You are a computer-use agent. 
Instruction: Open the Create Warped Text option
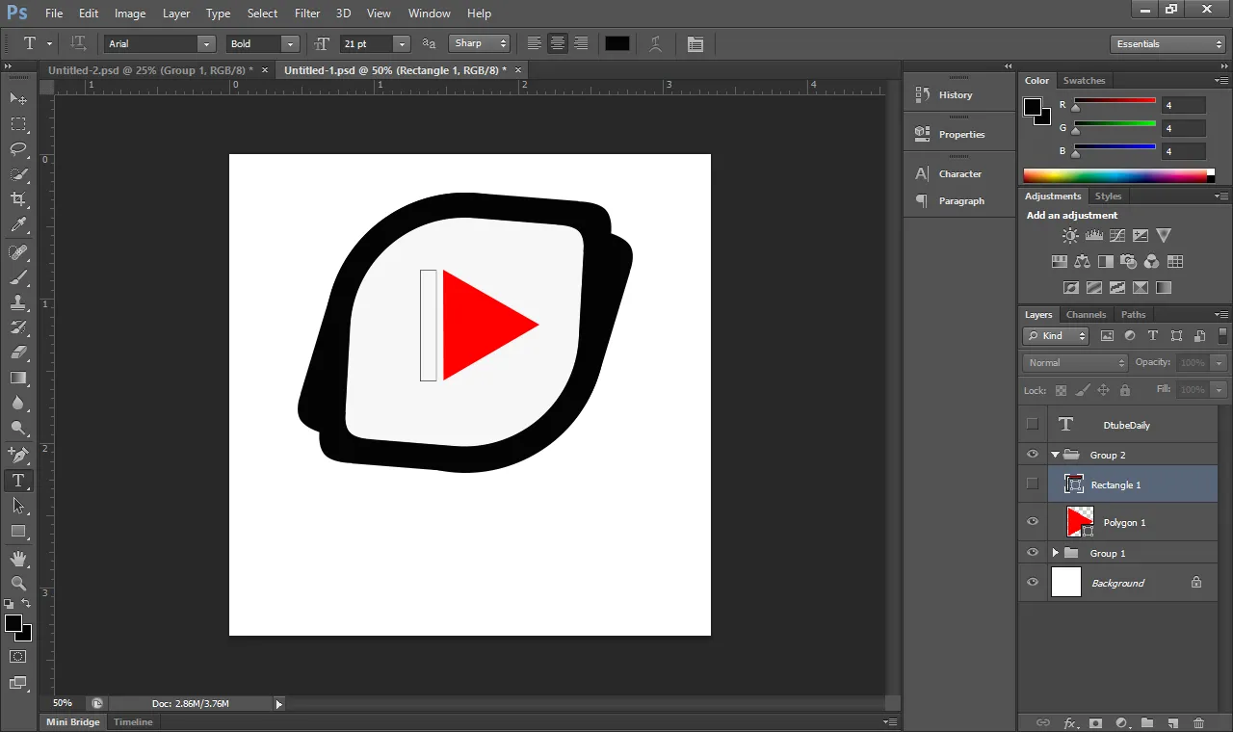[656, 43]
